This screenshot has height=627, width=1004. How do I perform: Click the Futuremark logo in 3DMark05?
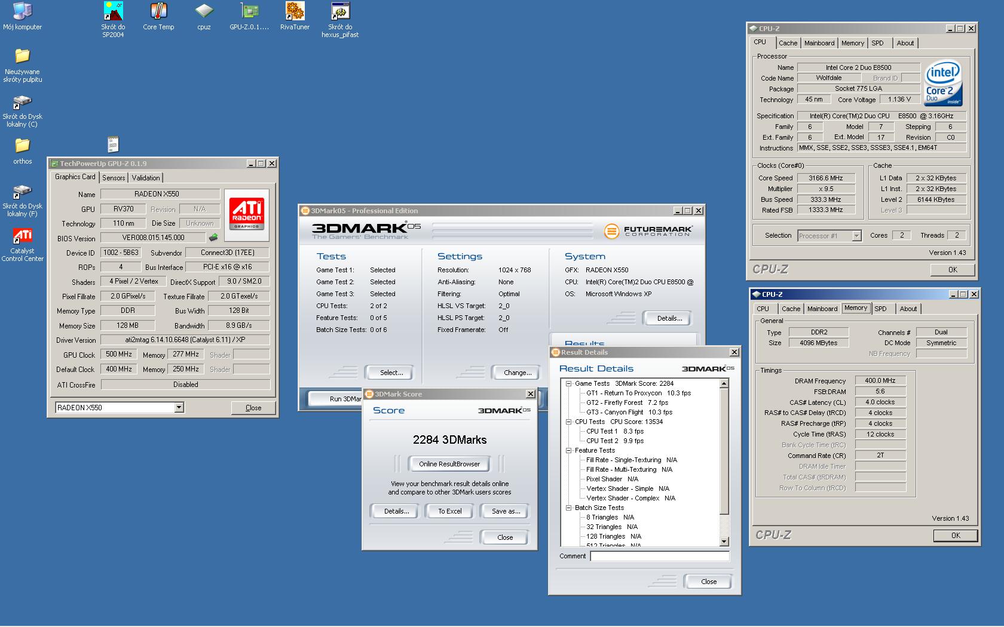coord(648,231)
